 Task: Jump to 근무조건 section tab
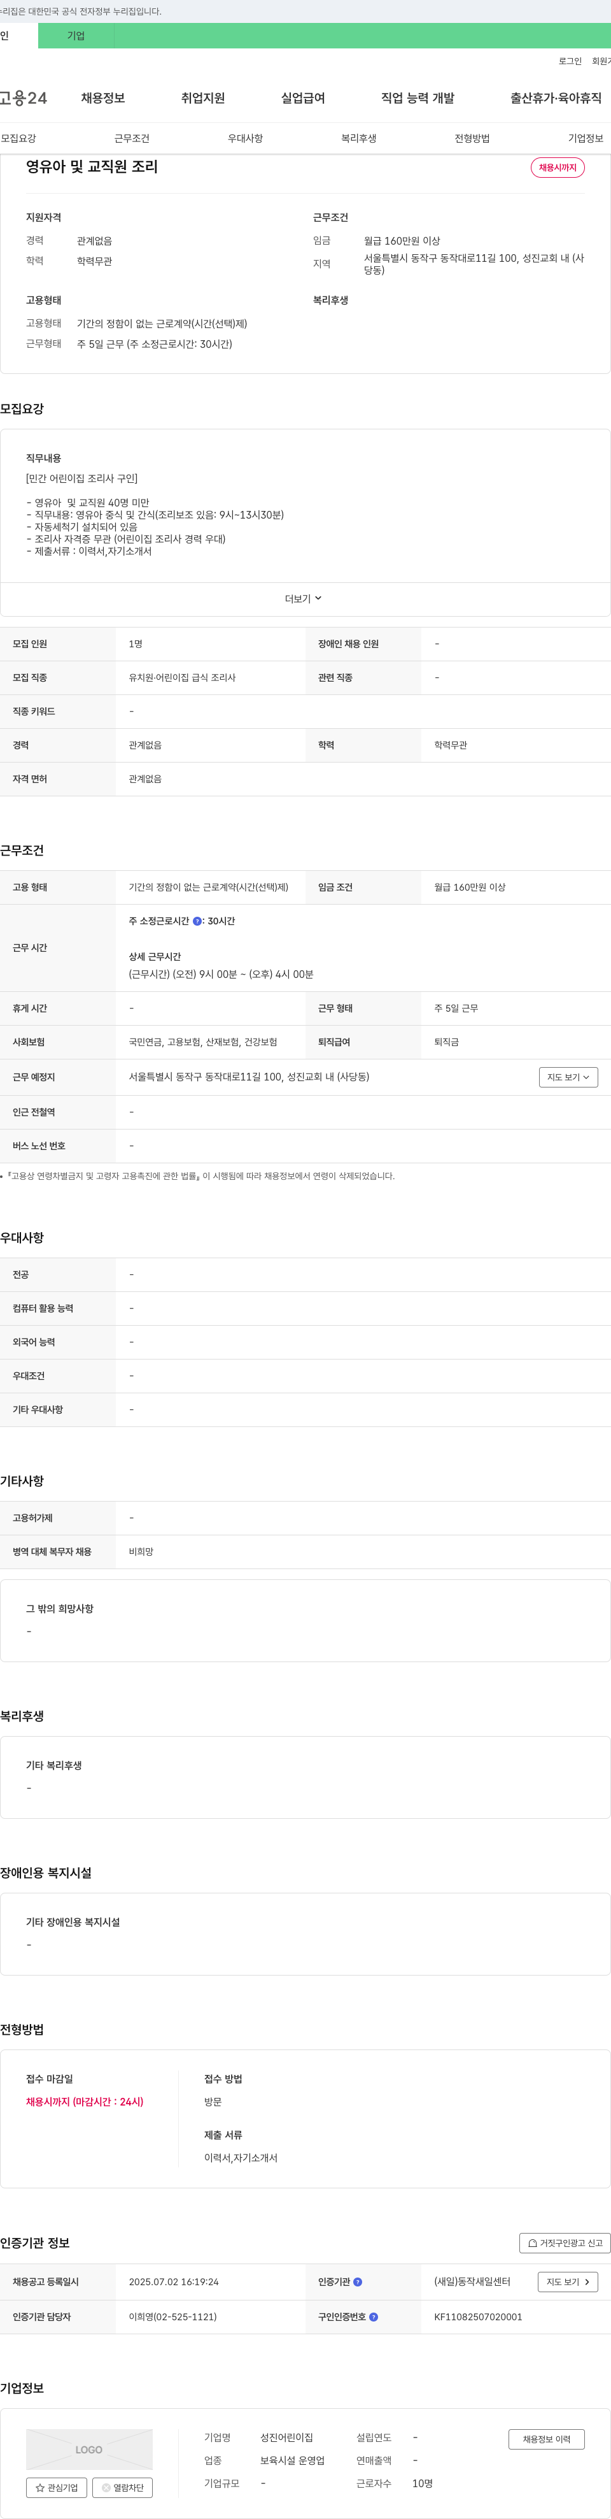tap(132, 139)
